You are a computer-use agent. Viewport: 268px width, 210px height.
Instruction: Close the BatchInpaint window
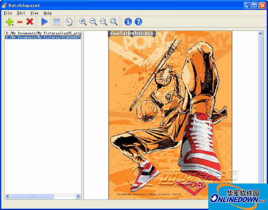pos(262,5)
